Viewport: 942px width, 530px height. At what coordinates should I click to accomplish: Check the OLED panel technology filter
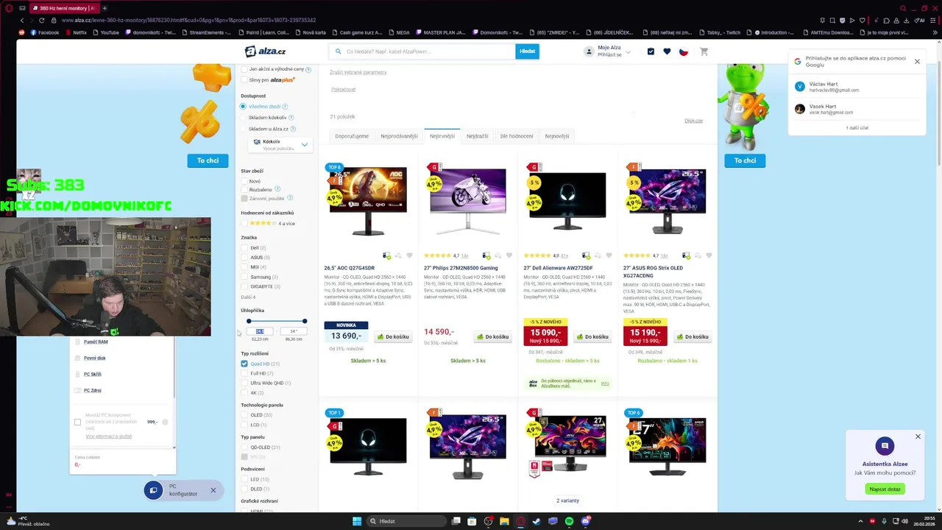244,415
